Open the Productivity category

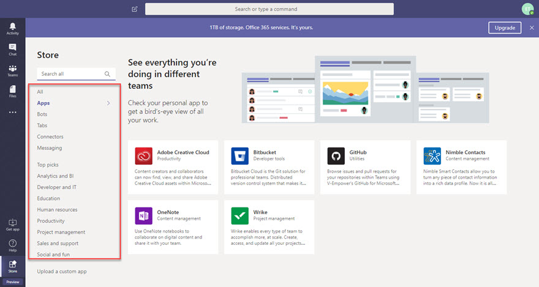(x=51, y=221)
